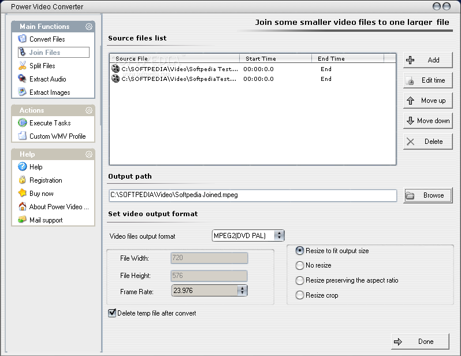The height and width of the screenshot is (356, 461).
Task: Click the Buy now star icon
Action: [23, 193]
